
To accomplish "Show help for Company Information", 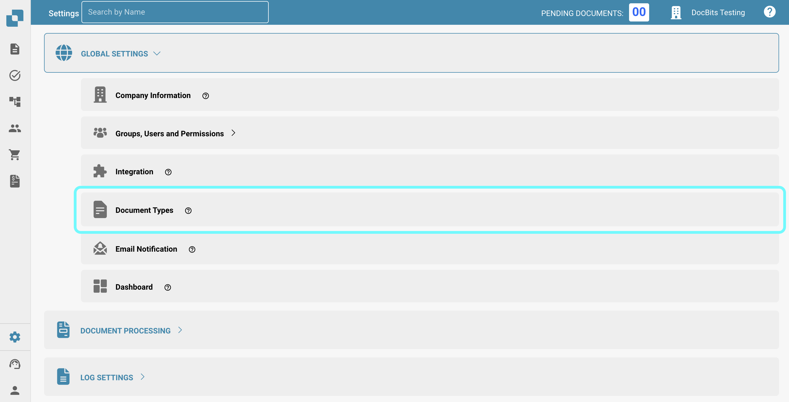I will (x=206, y=96).
